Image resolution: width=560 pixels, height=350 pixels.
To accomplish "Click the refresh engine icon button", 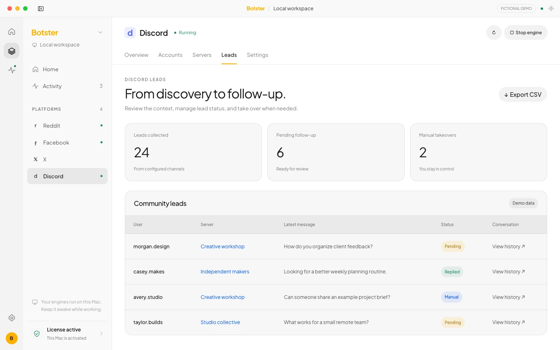I will coord(494,33).
